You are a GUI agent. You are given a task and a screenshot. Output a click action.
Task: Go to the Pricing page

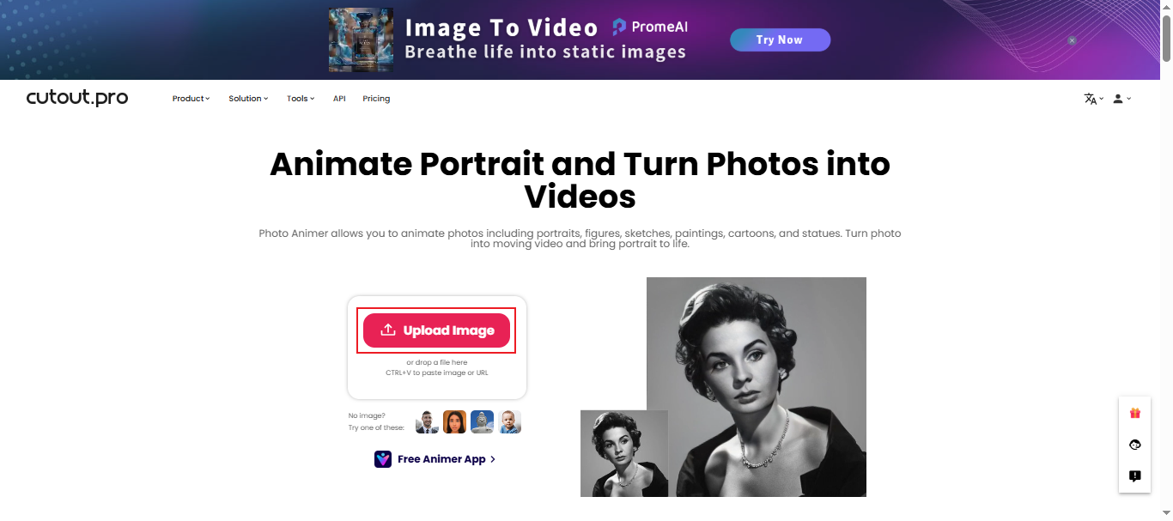[376, 98]
